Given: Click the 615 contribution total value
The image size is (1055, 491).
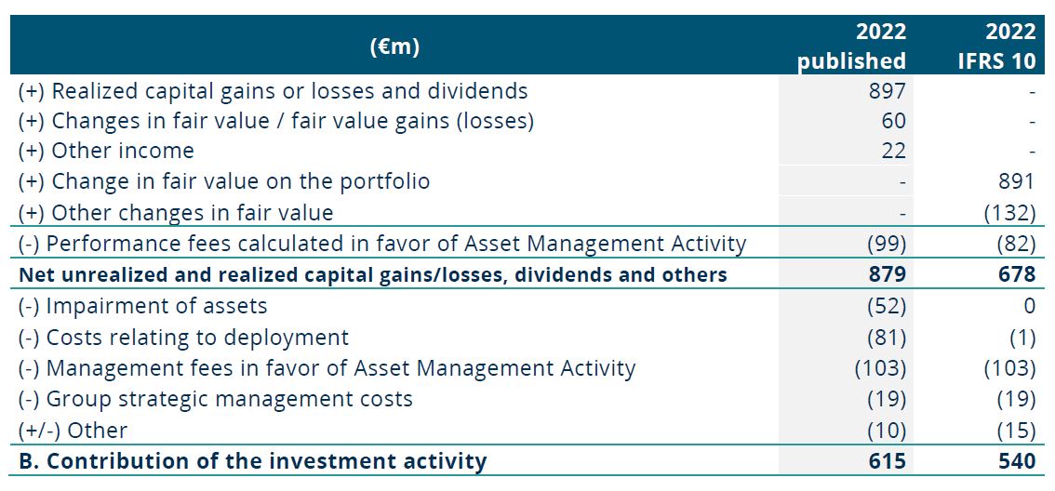Looking at the screenshot, I should (x=888, y=461).
